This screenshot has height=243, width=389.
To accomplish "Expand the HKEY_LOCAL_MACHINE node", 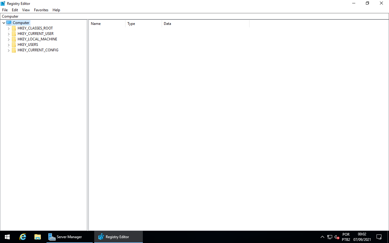I will point(9,39).
